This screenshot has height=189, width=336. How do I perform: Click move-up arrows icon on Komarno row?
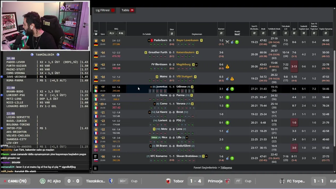pos(95,156)
